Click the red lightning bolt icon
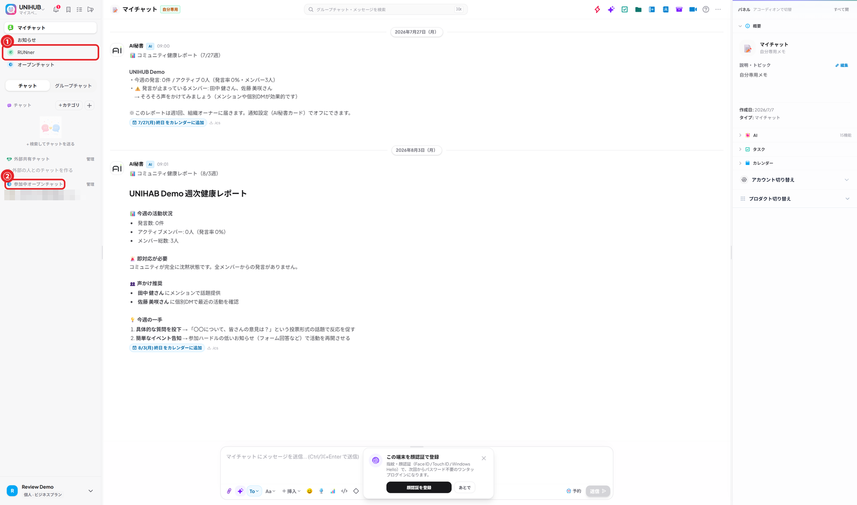Image resolution: width=857 pixels, height=505 pixels. tap(597, 10)
